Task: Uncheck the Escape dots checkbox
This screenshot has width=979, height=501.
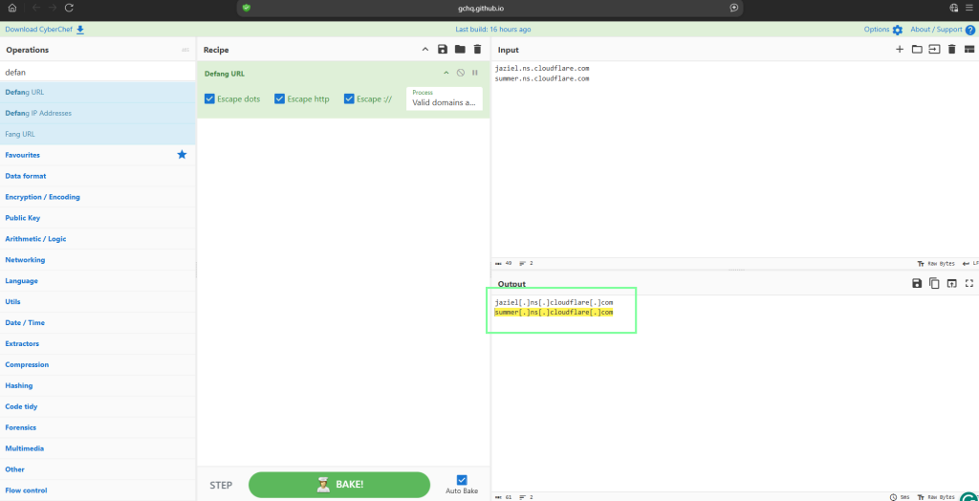Action: pyautogui.click(x=210, y=98)
